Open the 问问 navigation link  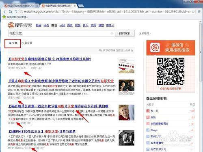click(x=62, y=25)
